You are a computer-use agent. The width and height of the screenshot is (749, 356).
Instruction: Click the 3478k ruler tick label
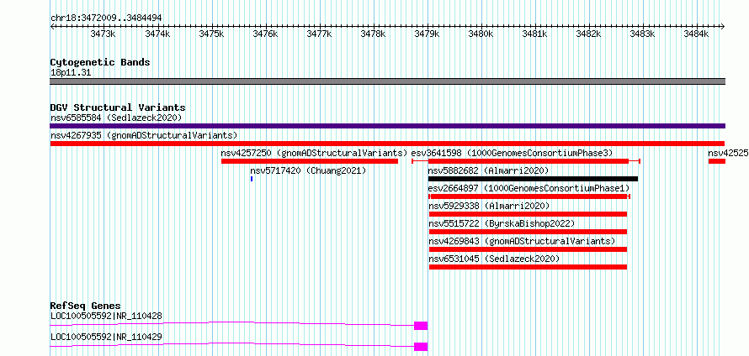point(373,34)
